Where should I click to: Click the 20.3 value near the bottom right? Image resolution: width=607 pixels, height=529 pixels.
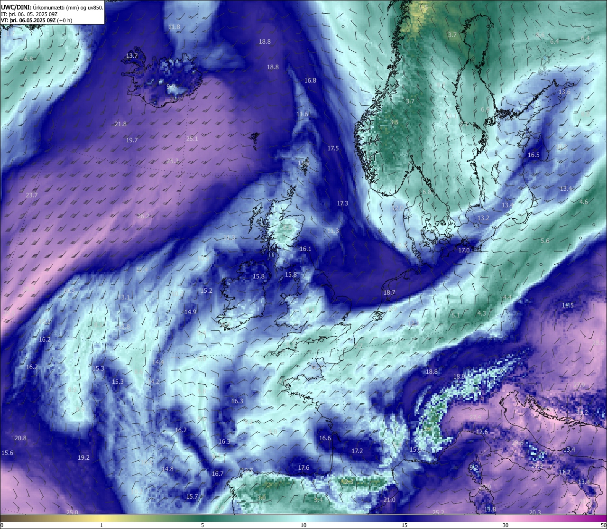(x=535, y=512)
